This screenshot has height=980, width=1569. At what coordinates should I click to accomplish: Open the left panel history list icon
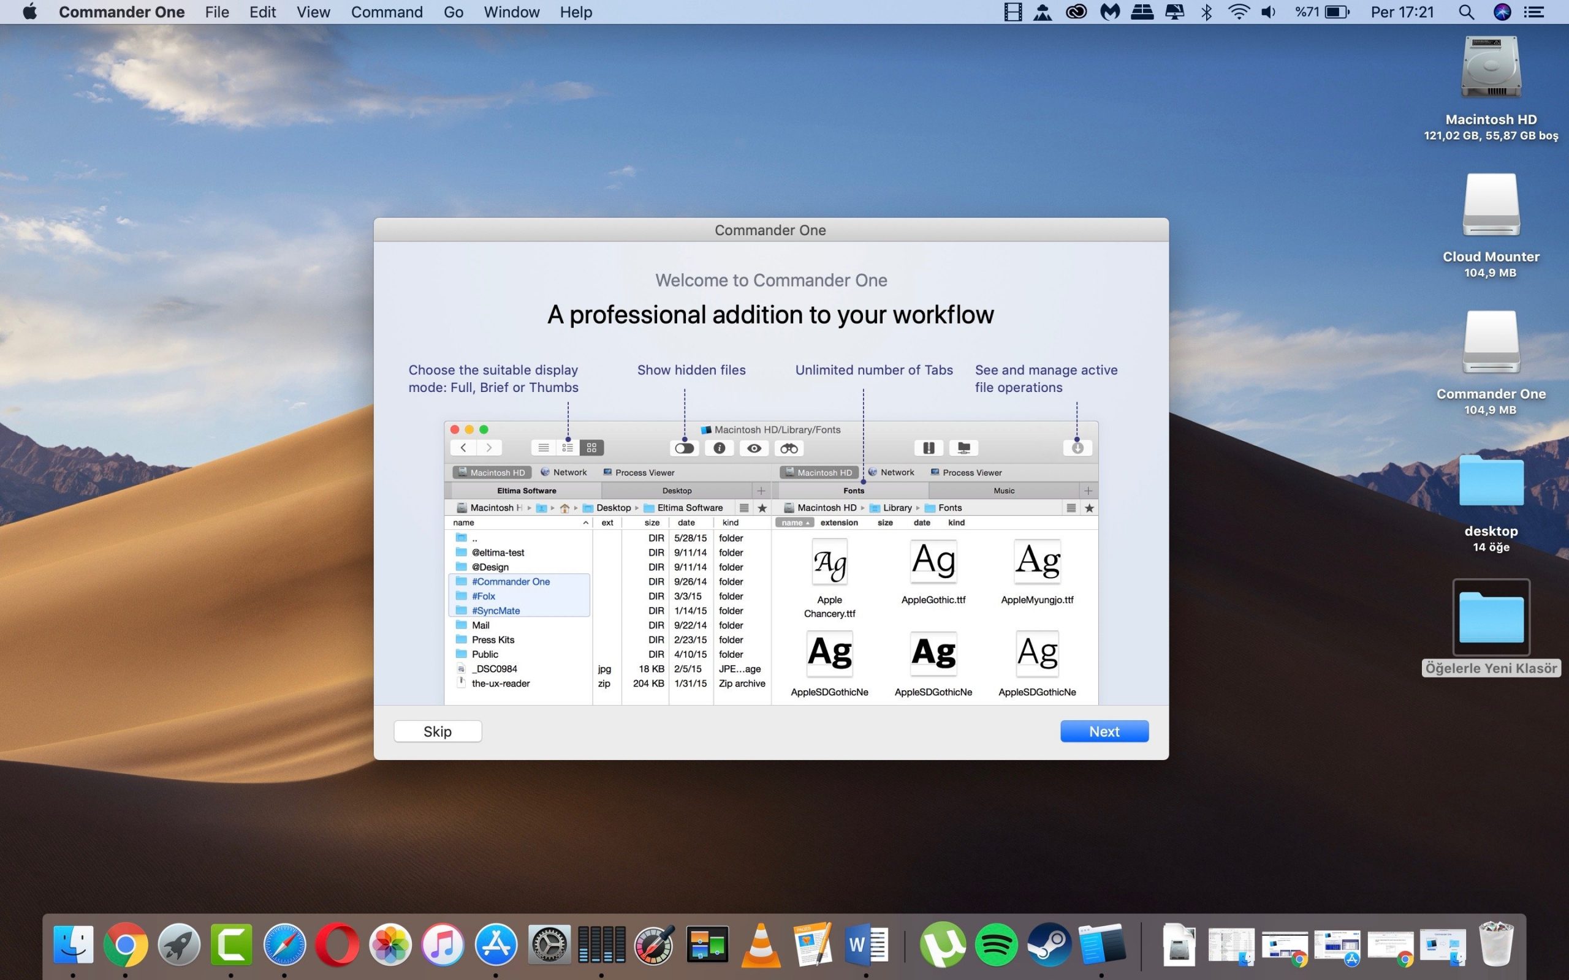tap(744, 508)
